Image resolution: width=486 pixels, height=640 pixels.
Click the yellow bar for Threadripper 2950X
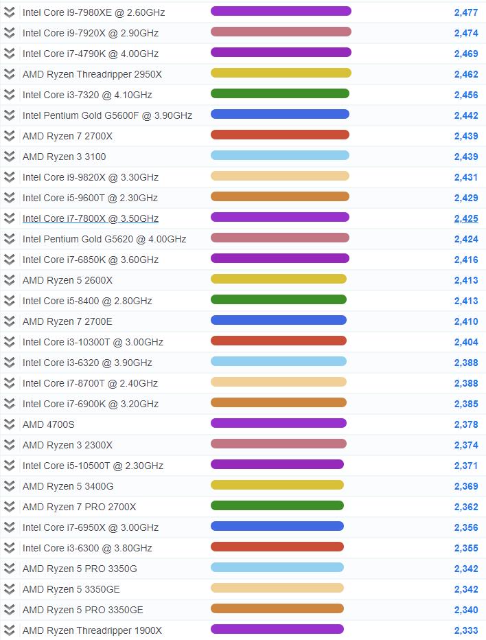pyautogui.click(x=281, y=73)
